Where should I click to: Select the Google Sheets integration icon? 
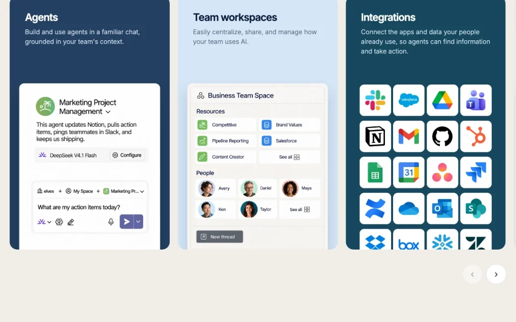point(375,173)
